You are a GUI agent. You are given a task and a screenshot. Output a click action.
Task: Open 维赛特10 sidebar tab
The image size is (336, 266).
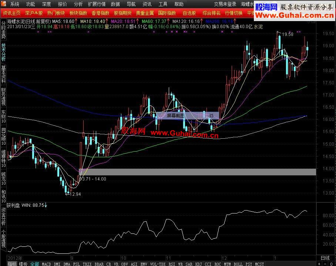tap(3, 158)
